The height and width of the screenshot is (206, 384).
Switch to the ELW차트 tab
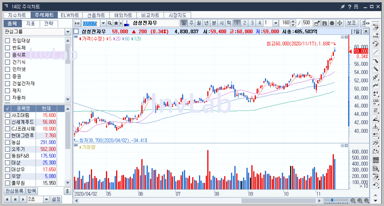pyautogui.click(x=70, y=15)
